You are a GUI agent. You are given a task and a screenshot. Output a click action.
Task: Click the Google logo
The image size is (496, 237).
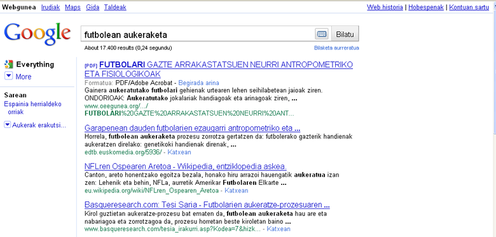(x=38, y=34)
